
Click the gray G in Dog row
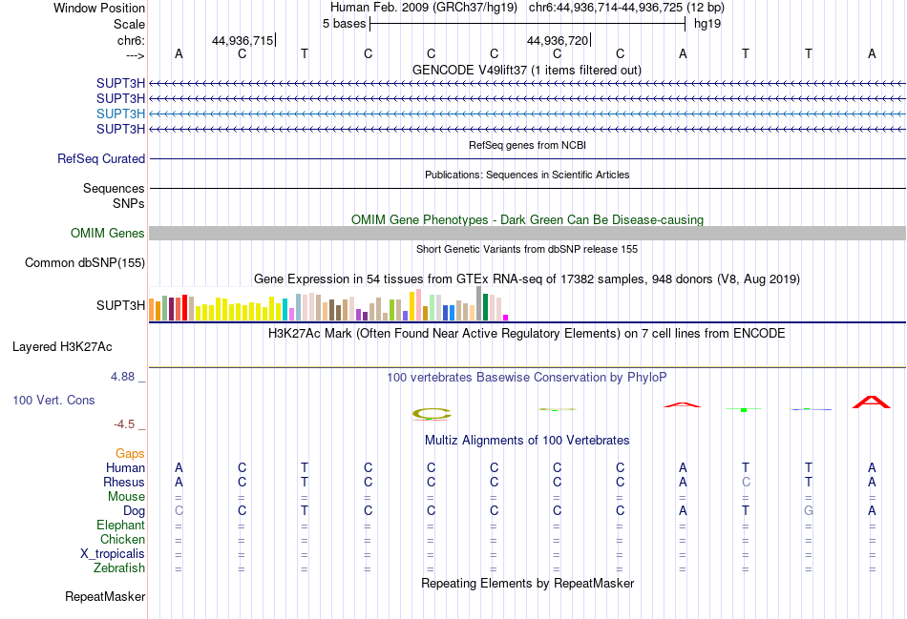(809, 511)
